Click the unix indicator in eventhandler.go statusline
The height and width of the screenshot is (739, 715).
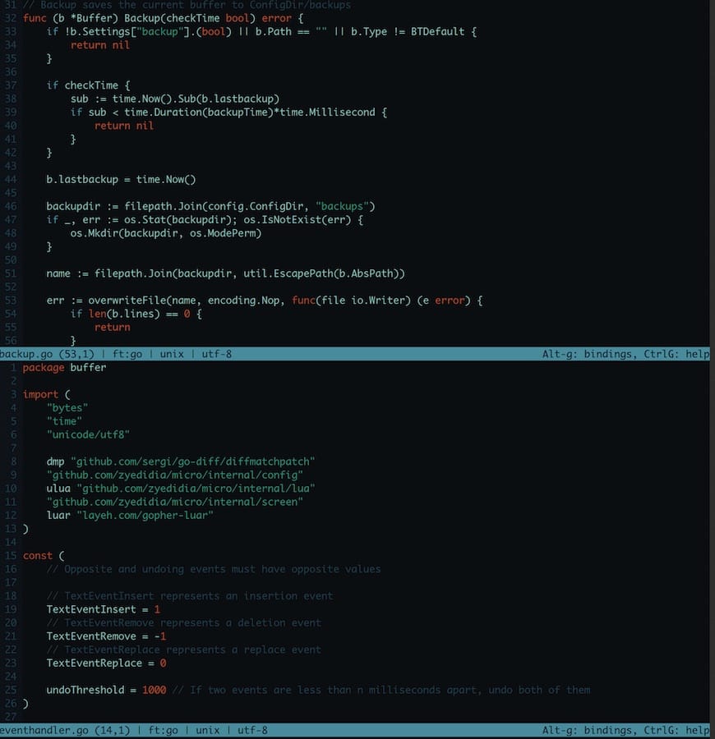tap(206, 729)
